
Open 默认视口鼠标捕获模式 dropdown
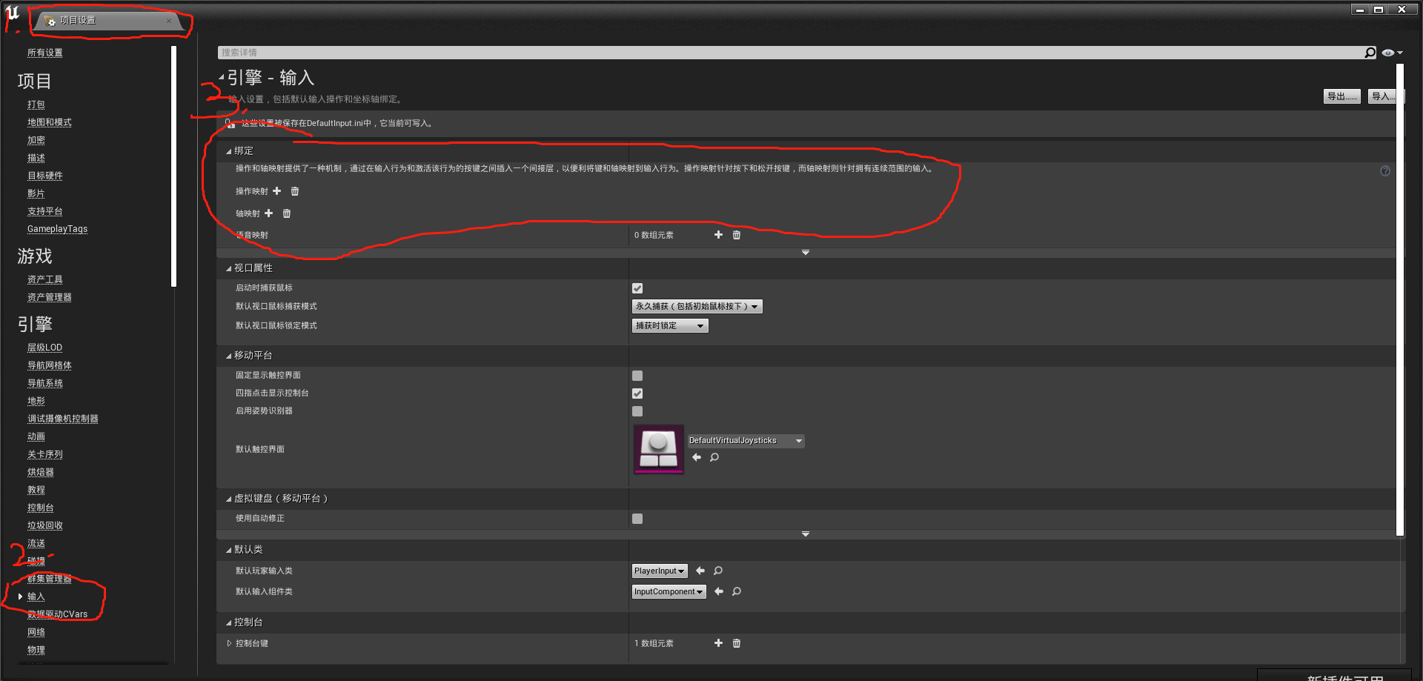(697, 307)
